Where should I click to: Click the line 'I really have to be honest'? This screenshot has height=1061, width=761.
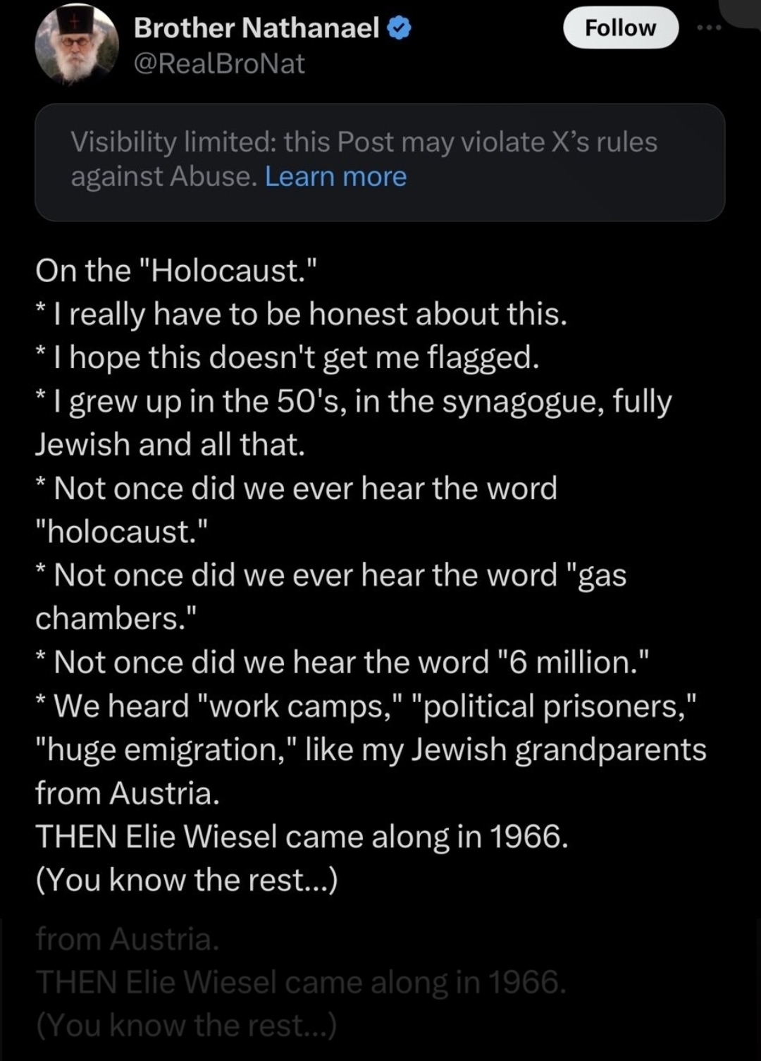[x=302, y=314]
